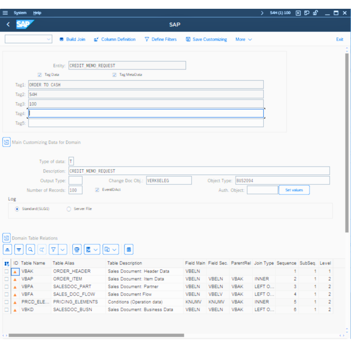351x351 pixels.
Task: Open the System menu
Action: 20,13
